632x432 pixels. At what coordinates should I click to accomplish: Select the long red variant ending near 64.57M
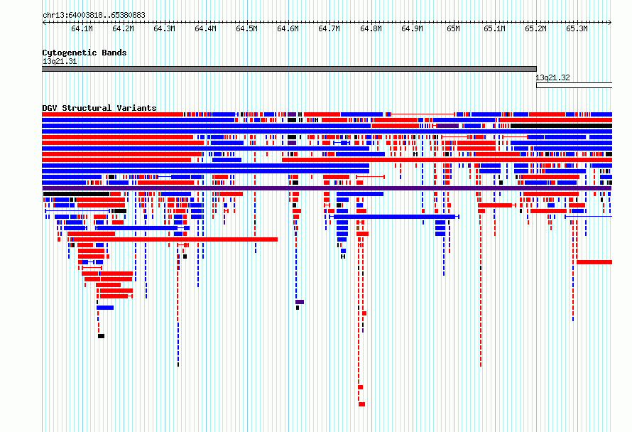[175, 239]
